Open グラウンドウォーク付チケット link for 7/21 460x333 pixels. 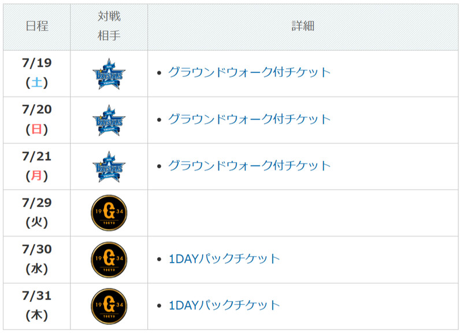[250, 165]
